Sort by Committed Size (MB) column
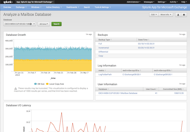 [x=183, y=89]
